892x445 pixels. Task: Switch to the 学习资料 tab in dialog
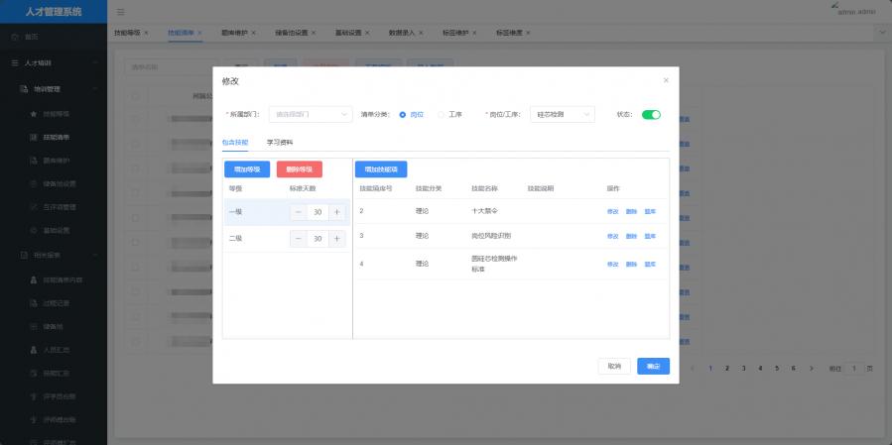(280, 143)
